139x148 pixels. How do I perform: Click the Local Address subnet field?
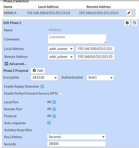(95, 49)
